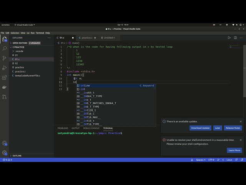Click the Activities button
246x185 pixels.
[5, 25]
